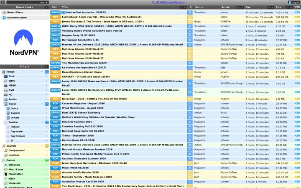Open The Mandalorian and Grogu (2026) entry
Image resolution: width=301 pixels, height=188 pixels.
click(84, 63)
